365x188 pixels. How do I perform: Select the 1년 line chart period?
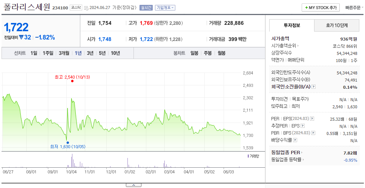pos(78,53)
